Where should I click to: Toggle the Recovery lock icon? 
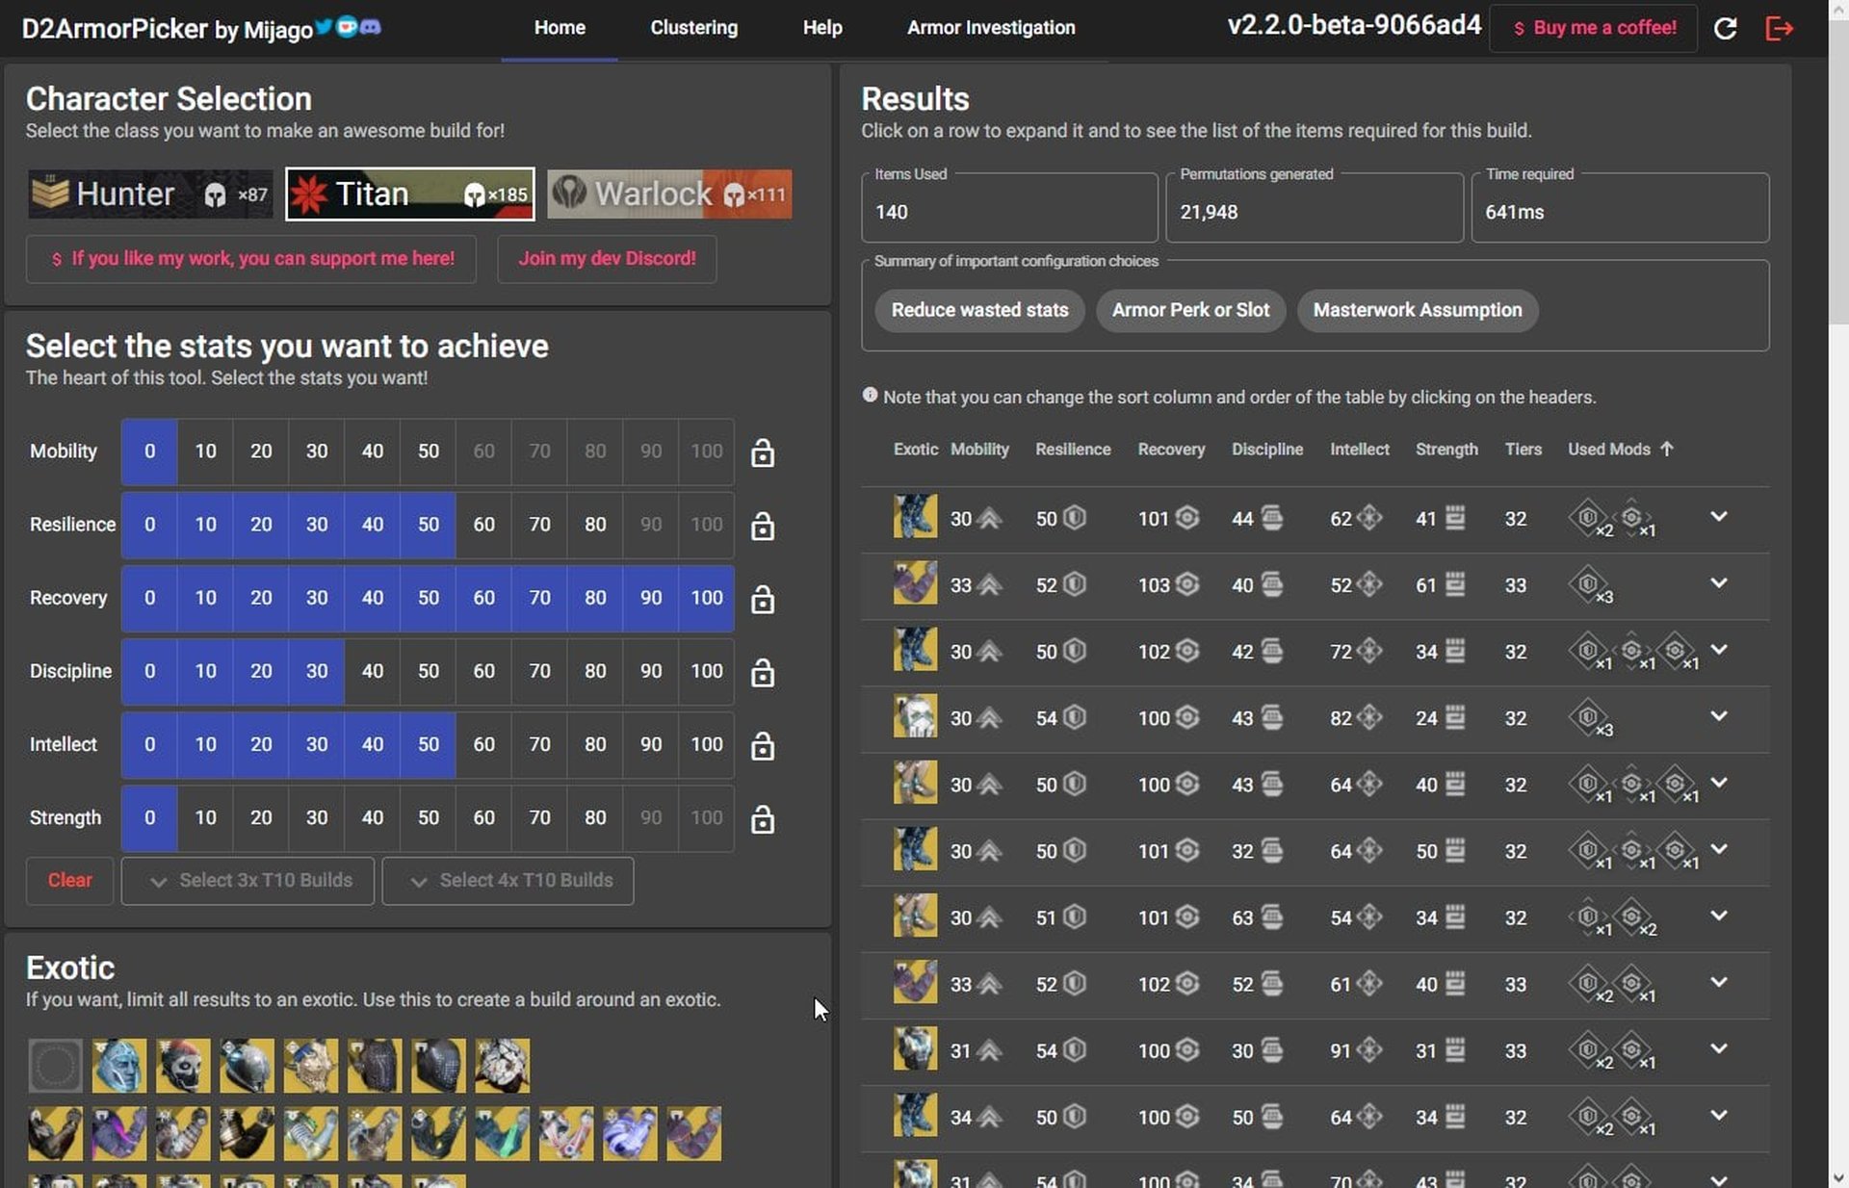763,599
